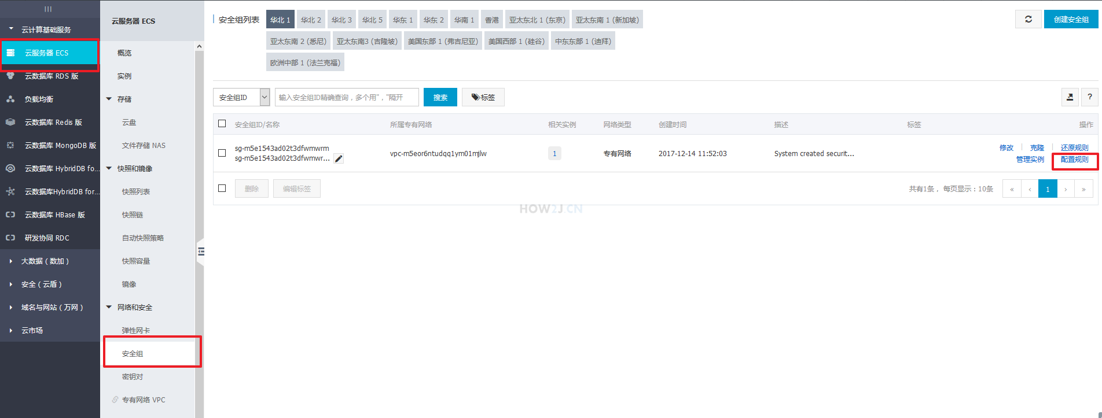The height and width of the screenshot is (418, 1102).
Task: Click the ECS server icon in sidebar
Action: (x=10, y=53)
